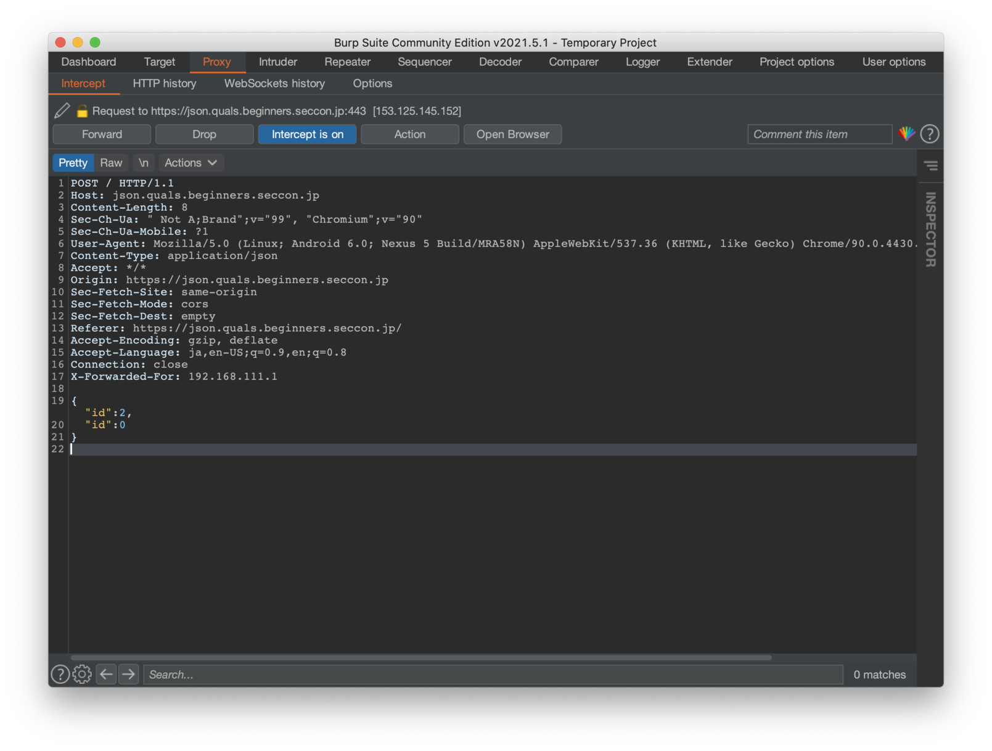The height and width of the screenshot is (751, 992).
Task: Click the Accept-Language header line
Action: [208, 353]
